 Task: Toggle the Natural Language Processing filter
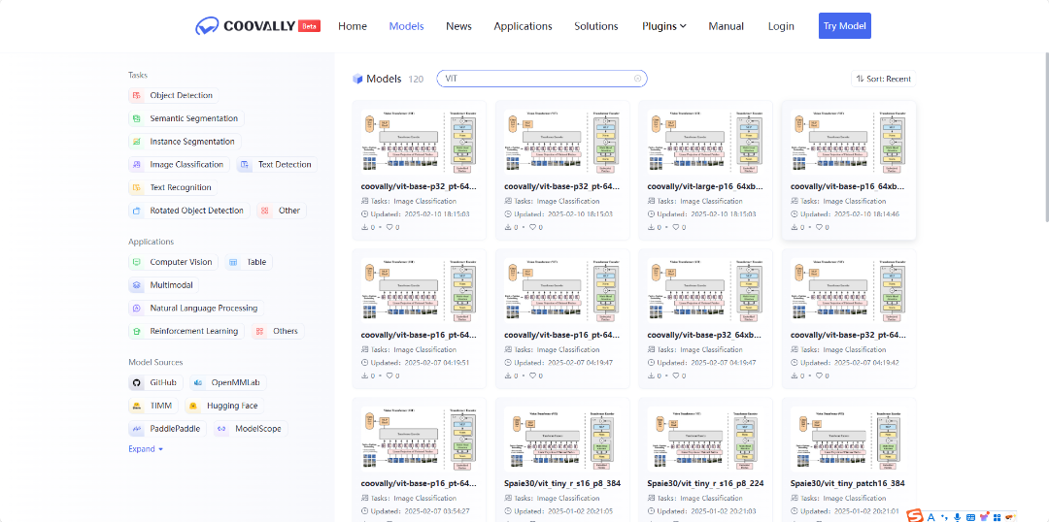click(196, 309)
